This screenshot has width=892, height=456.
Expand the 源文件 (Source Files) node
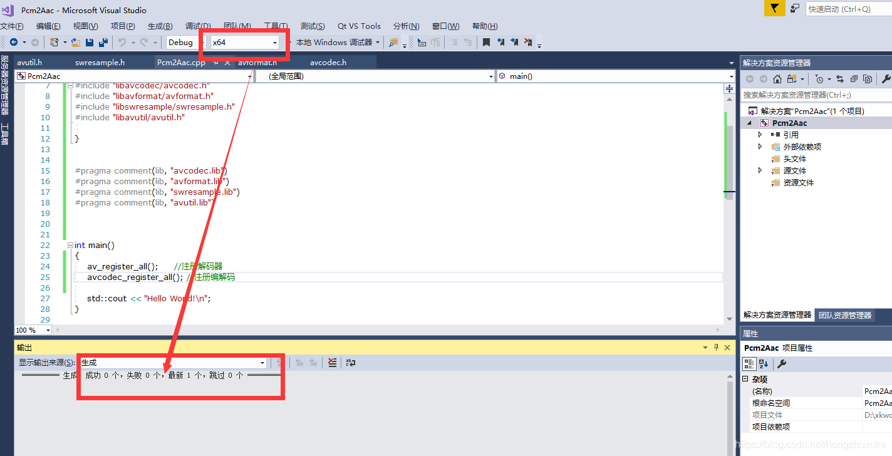(x=760, y=170)
